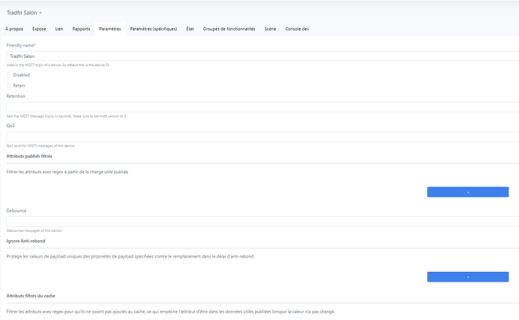Click the Attributs publish filtrés heading
This screenshot has height=320, width=519.
coord(29,156)
